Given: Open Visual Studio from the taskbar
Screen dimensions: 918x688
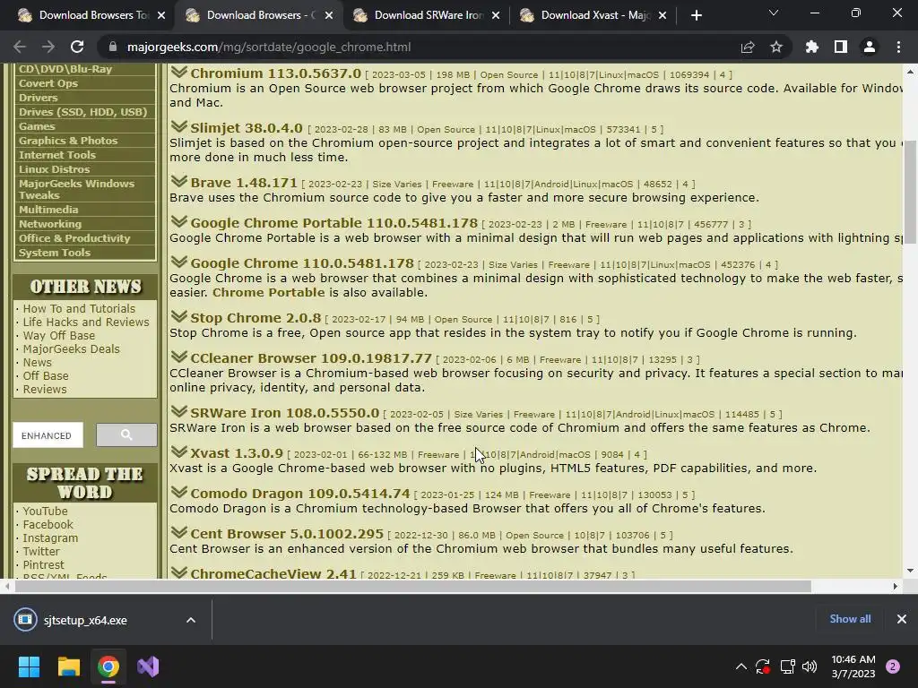Looking at the screenshot, I should tap(148, 666).
